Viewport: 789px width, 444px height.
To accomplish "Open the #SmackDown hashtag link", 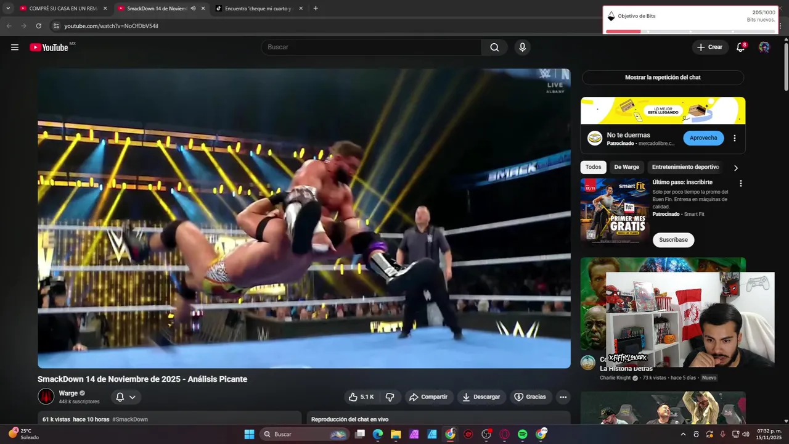I will click(x=130, y=419).
